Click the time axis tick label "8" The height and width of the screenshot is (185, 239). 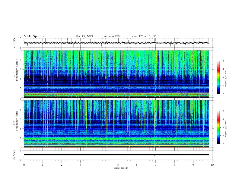coord(174,165)
